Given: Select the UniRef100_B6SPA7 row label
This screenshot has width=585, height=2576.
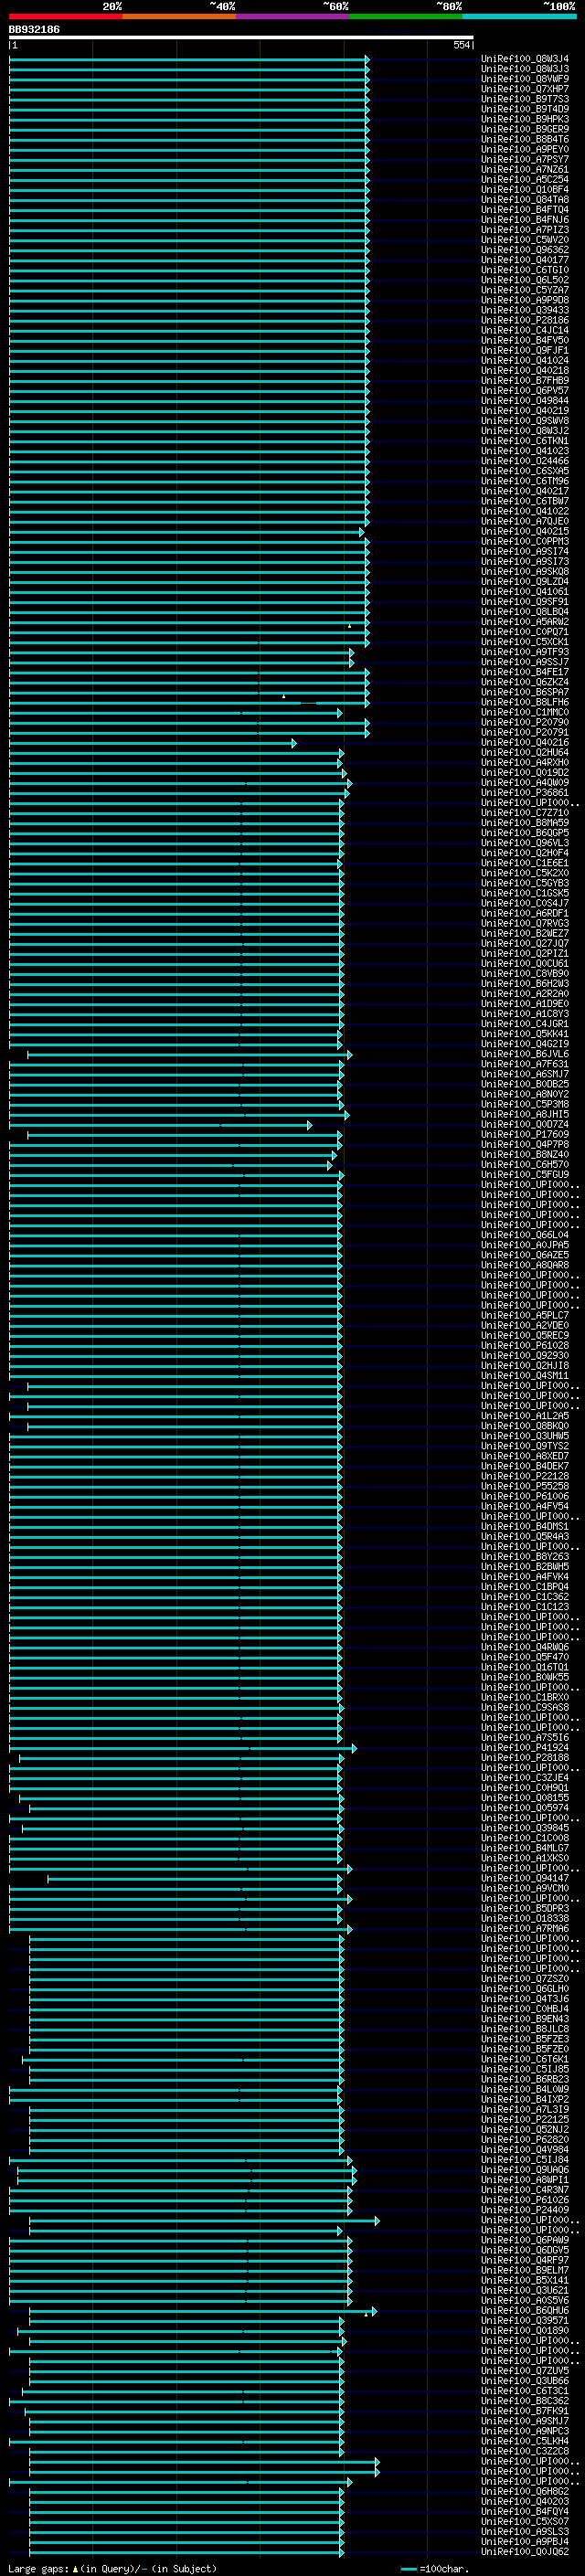Looking at the screenshot, I should pos(525,692).
